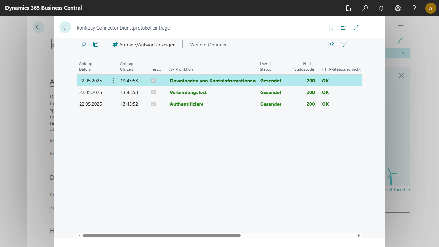Image resolution: width=439 pixels, height=247 pixels.
Task: Toggle Test checkbox for Downloaden von Kontoinformationen row
Action: coord(153,81)
